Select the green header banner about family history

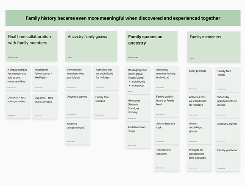[123, 18]
